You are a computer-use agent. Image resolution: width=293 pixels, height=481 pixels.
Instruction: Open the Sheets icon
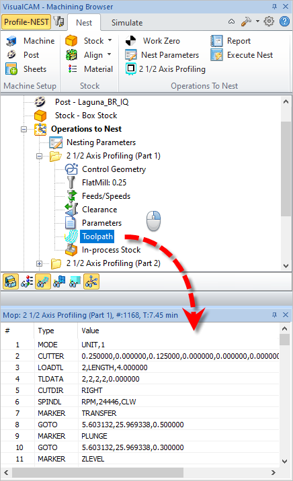[11, 69]
